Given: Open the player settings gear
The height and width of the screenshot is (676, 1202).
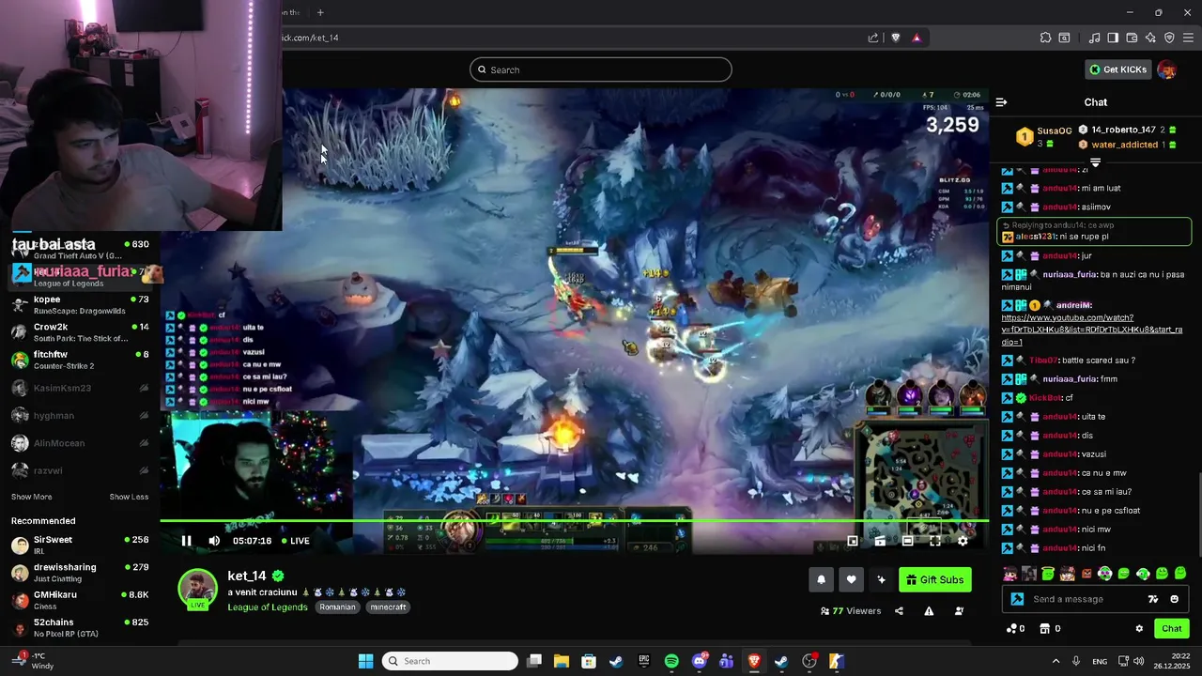Looking at the screenshot, I should 963,541.
